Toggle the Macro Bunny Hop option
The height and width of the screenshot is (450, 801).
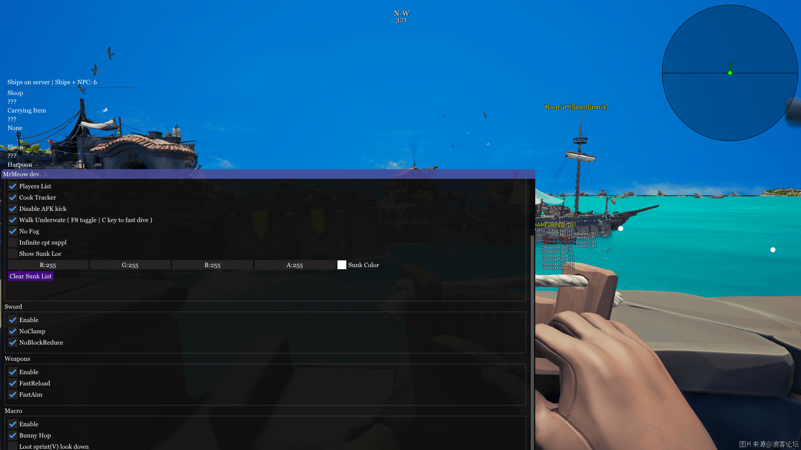pos(13,435)
